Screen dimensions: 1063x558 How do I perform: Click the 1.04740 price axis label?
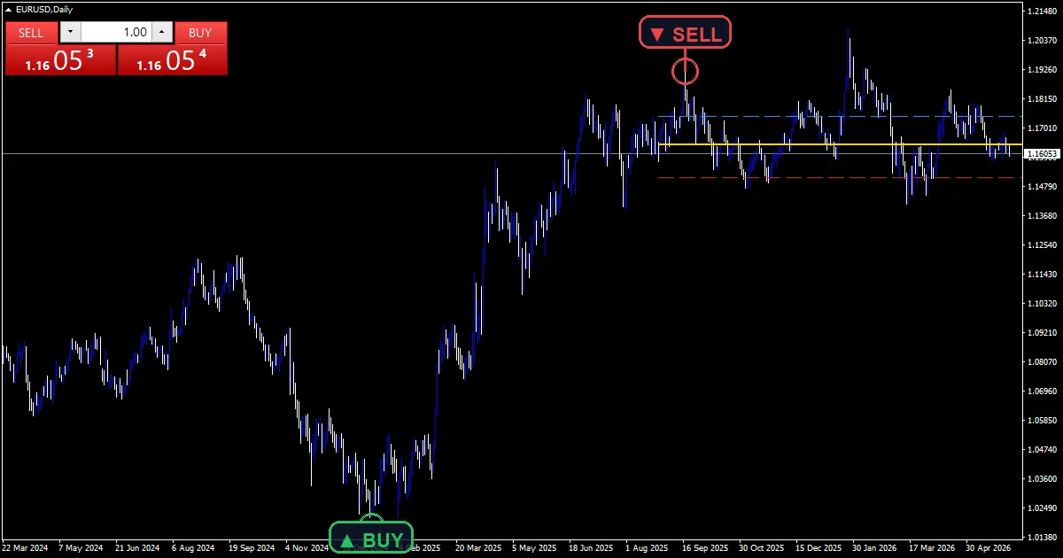[x=1043, y=450]
